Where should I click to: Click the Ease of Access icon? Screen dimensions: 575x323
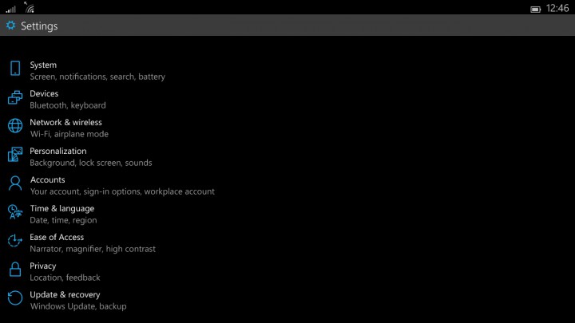point(15,241)
